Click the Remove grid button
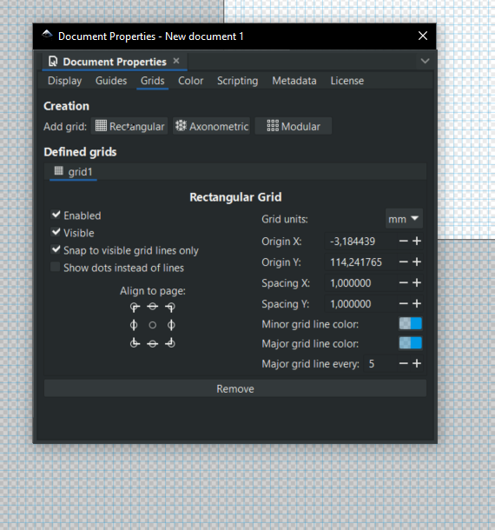 tap(235, 388)
